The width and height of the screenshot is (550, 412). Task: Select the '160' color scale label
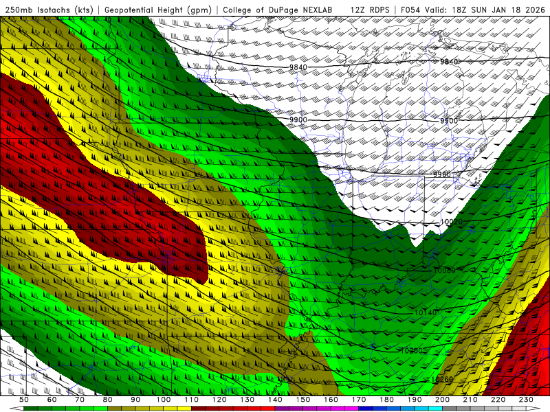click(331, 400)
